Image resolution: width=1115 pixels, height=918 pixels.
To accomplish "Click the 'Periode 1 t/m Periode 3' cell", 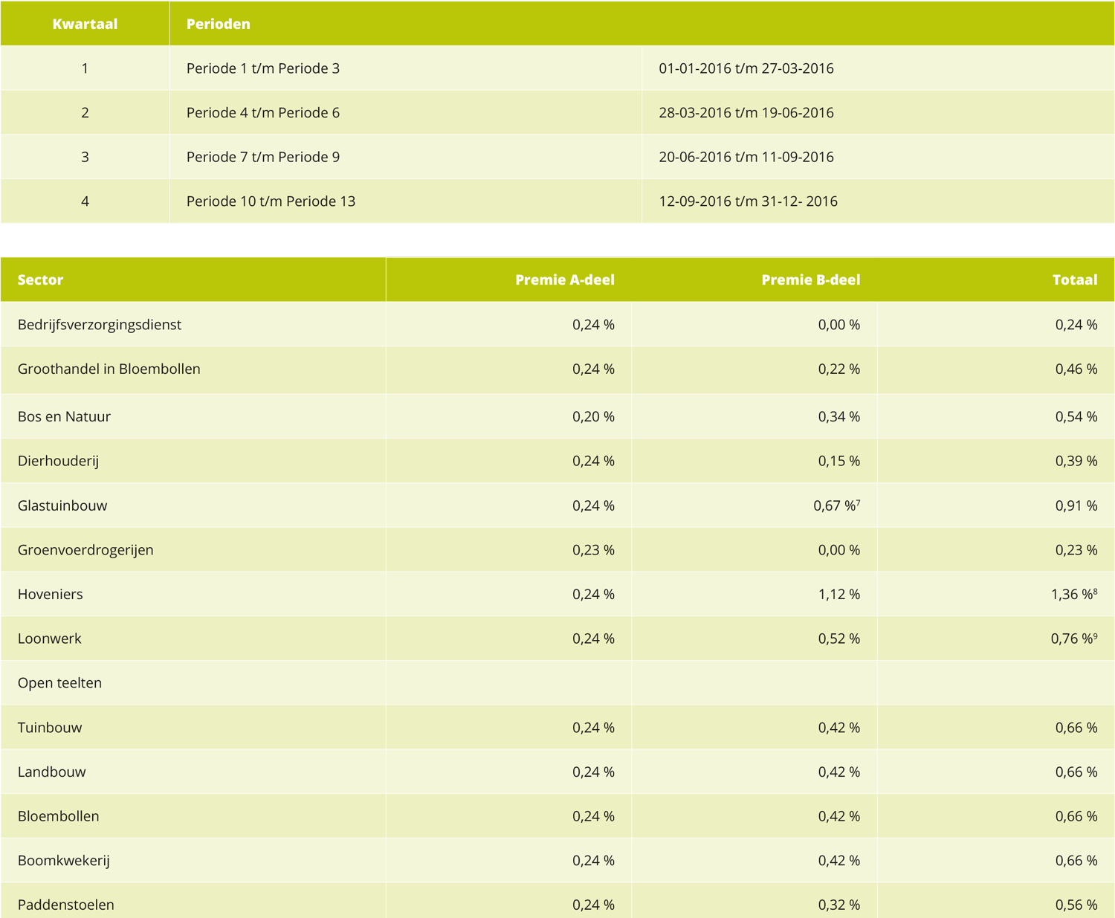I will pos(262,68).
